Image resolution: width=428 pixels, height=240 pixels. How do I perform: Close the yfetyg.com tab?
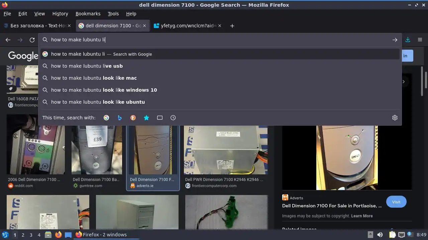[220, 26]
